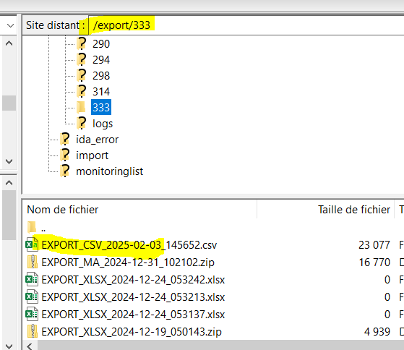Click the zip icon of EXPORT_MA_2024-12-31_102102.zip

33,262
